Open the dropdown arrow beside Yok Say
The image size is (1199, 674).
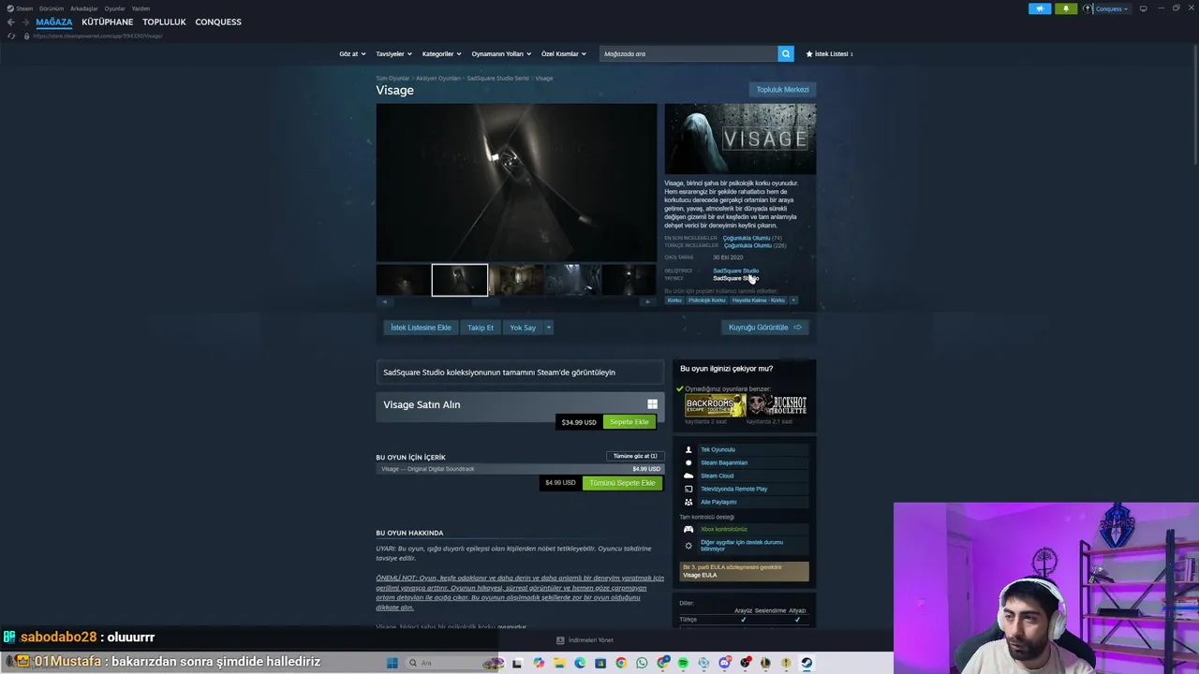tap(548, 328)
